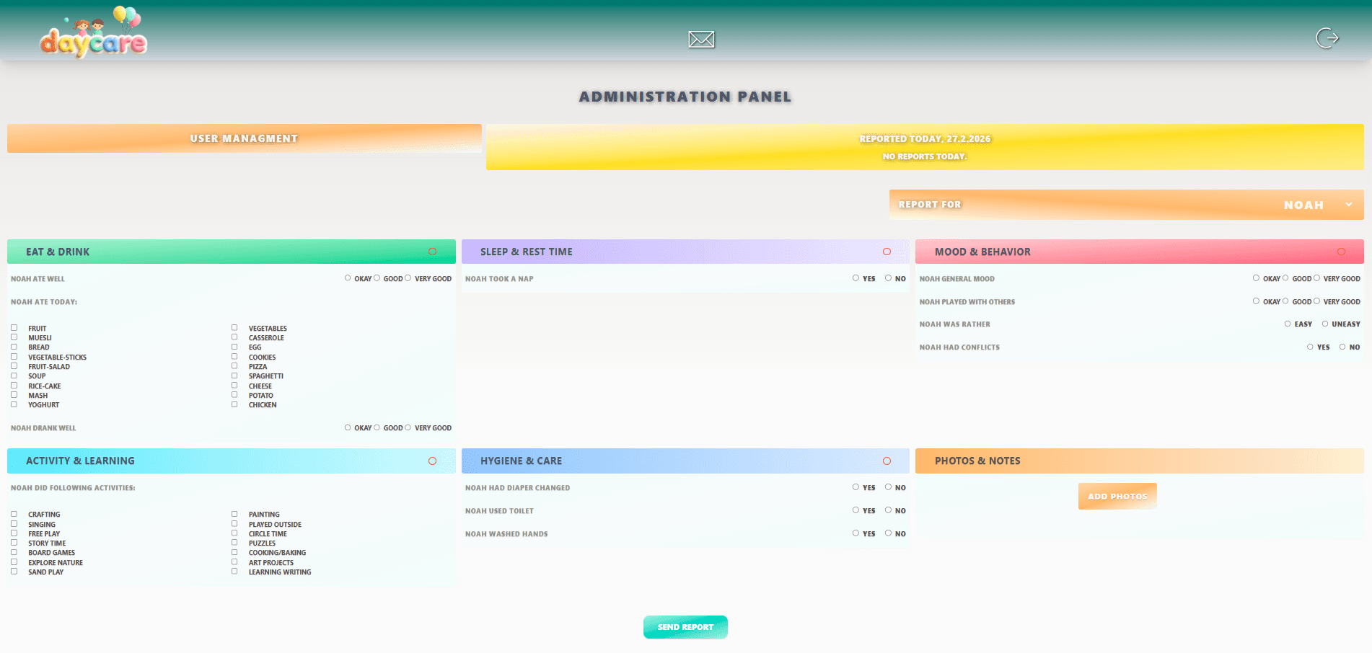Click the circle icon on Hygiene & Care header
This screenshot has height=653, width=1372.
(887, 460)
